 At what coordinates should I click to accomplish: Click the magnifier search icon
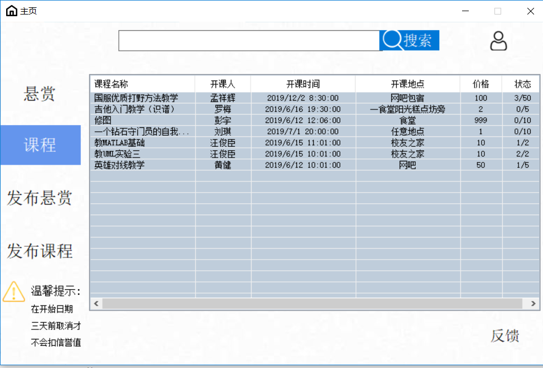392,40
